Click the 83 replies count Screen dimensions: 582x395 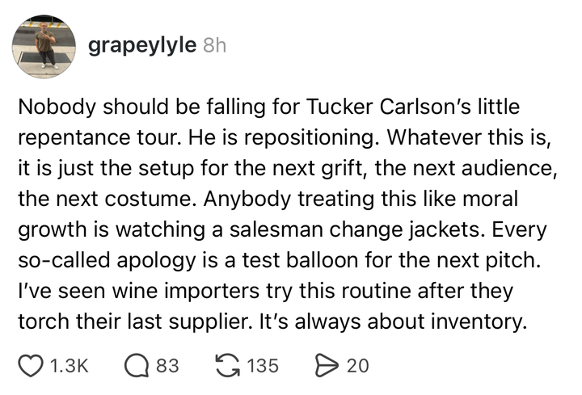(x=167, y=366)
